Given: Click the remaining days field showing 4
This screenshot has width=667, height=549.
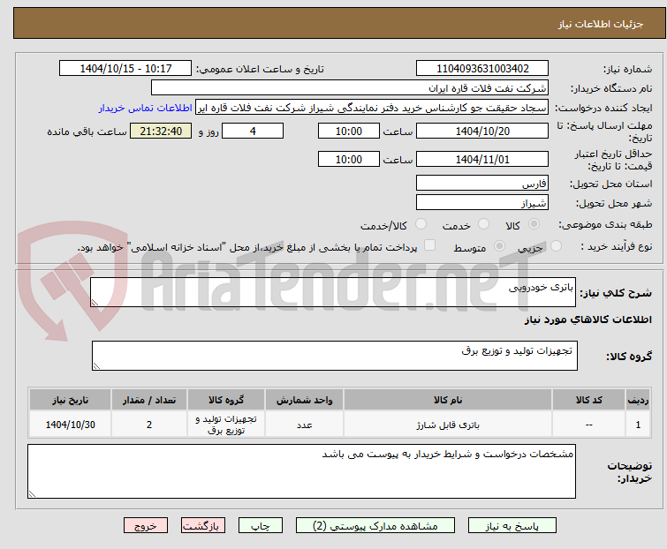Looking at the screenshot, I should point(253,131).
